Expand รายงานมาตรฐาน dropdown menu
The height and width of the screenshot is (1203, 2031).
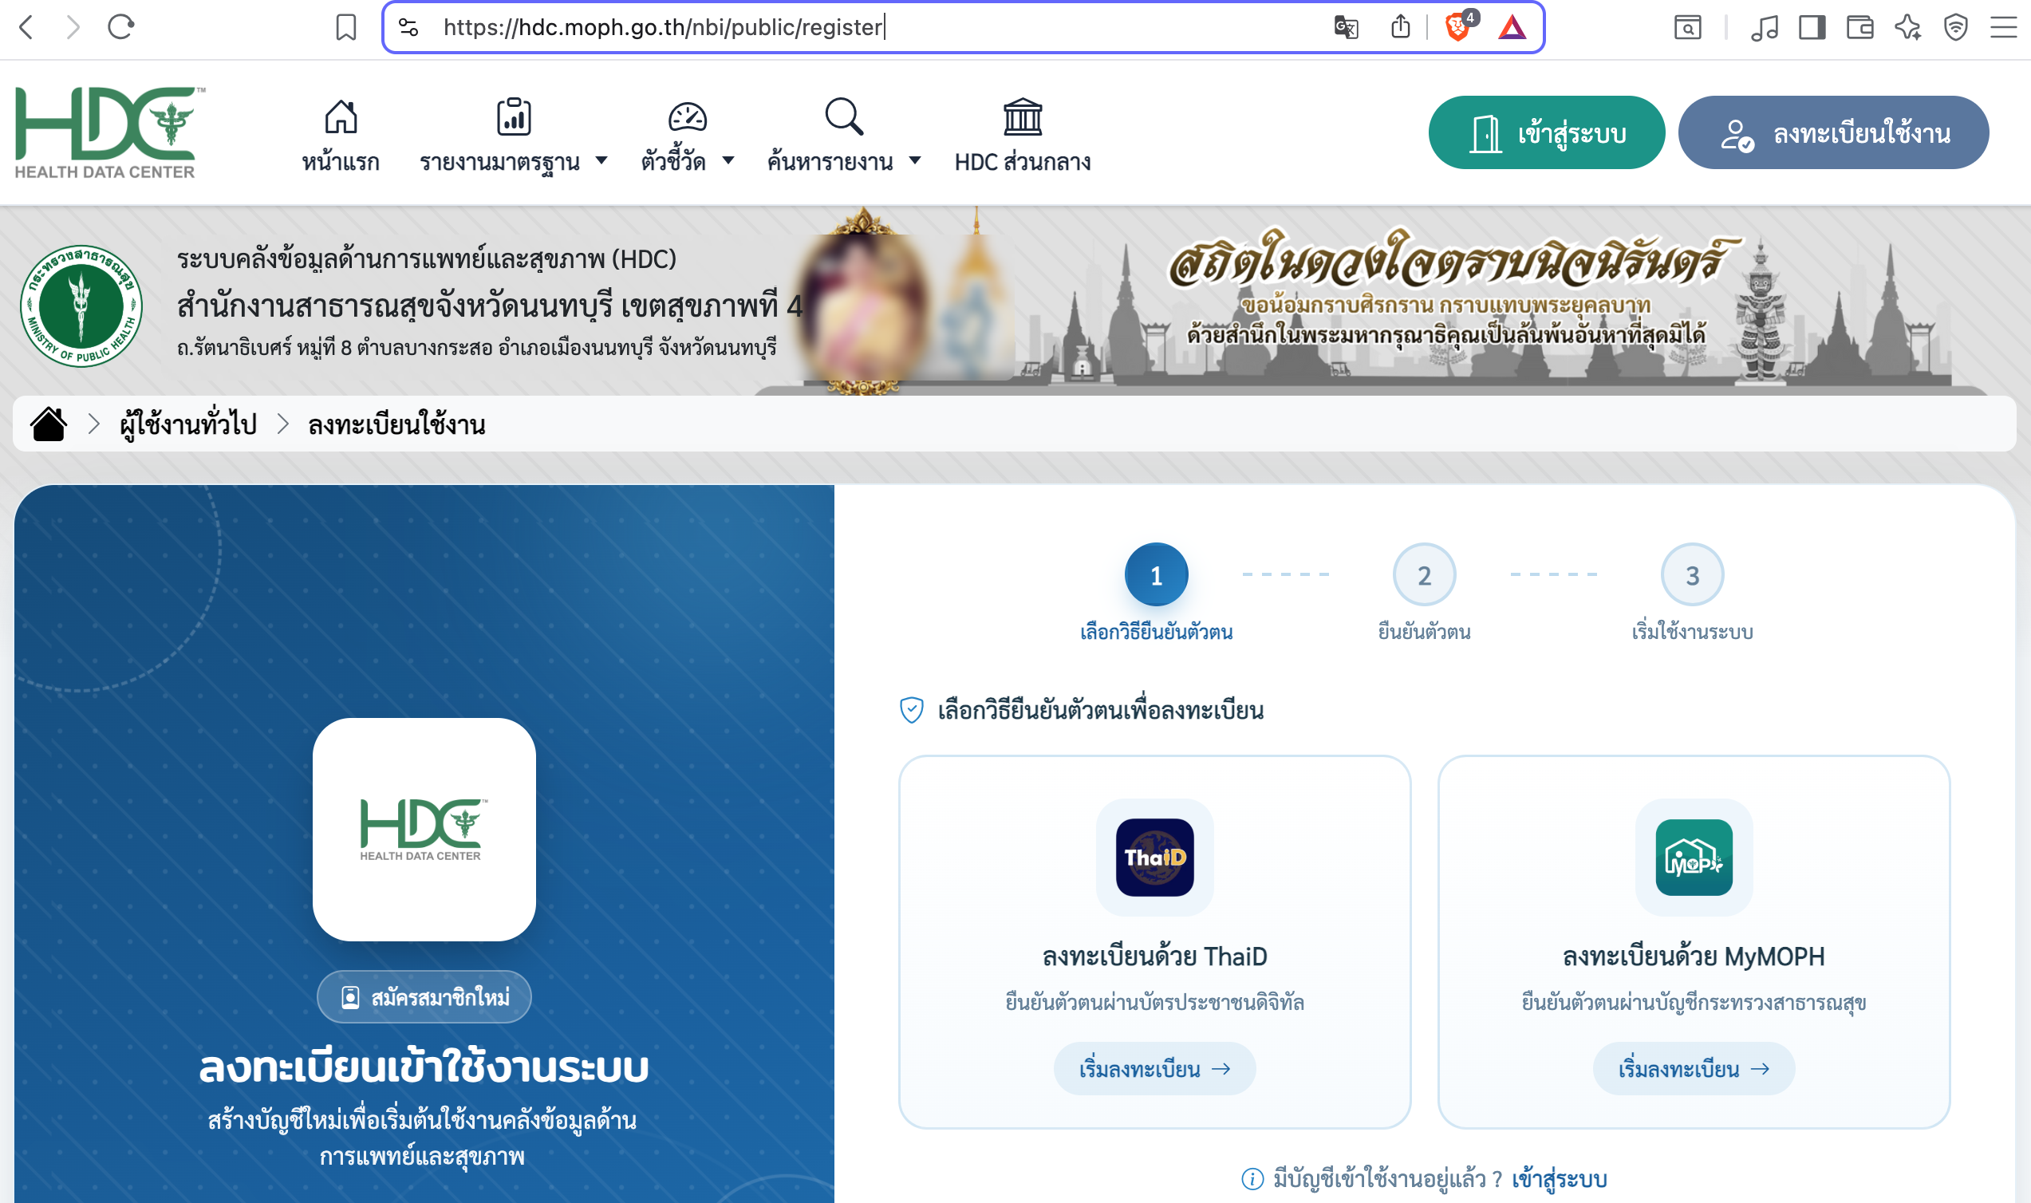tap(514, 136)
